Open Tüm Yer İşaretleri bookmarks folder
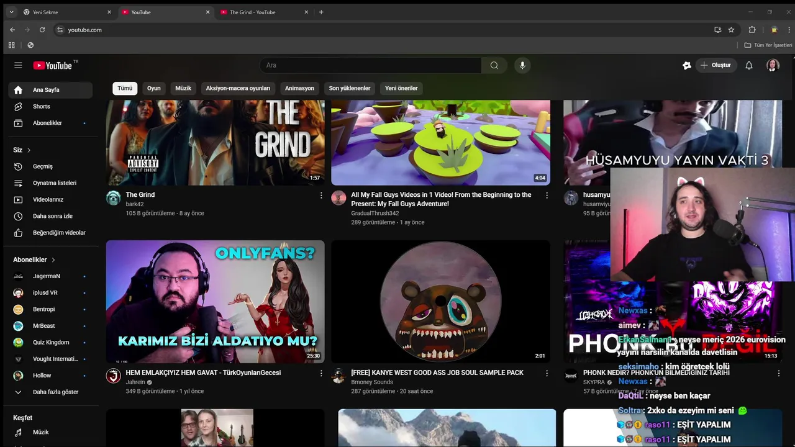The image size is (795, 447). pos(768,45)
